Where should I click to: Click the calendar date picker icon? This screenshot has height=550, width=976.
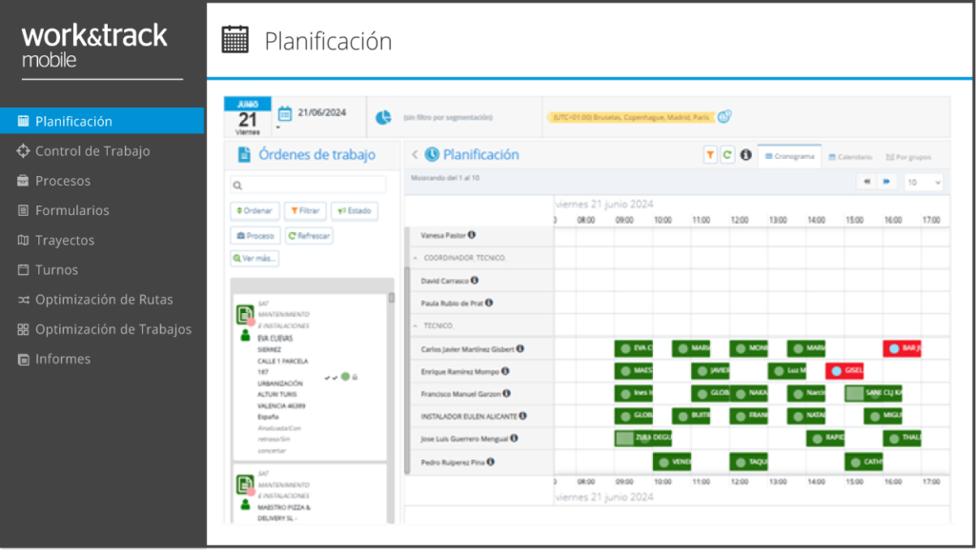click(x=284, y=114)
